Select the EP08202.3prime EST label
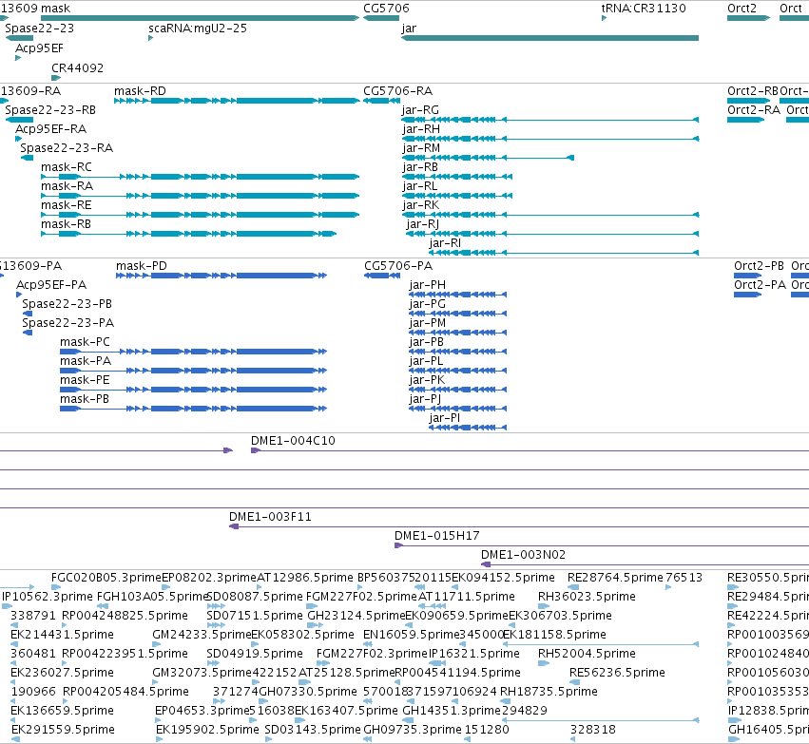 coord(209,578)
